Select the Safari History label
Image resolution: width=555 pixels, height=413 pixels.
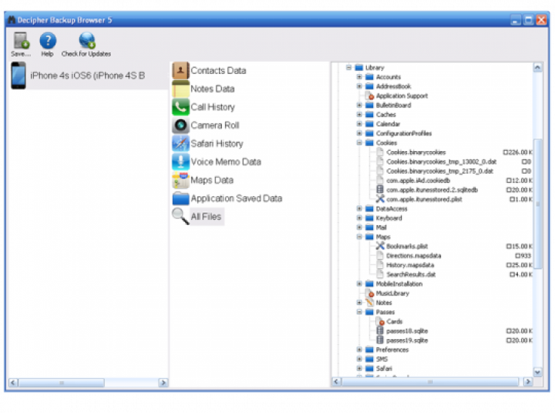(217, 144)
